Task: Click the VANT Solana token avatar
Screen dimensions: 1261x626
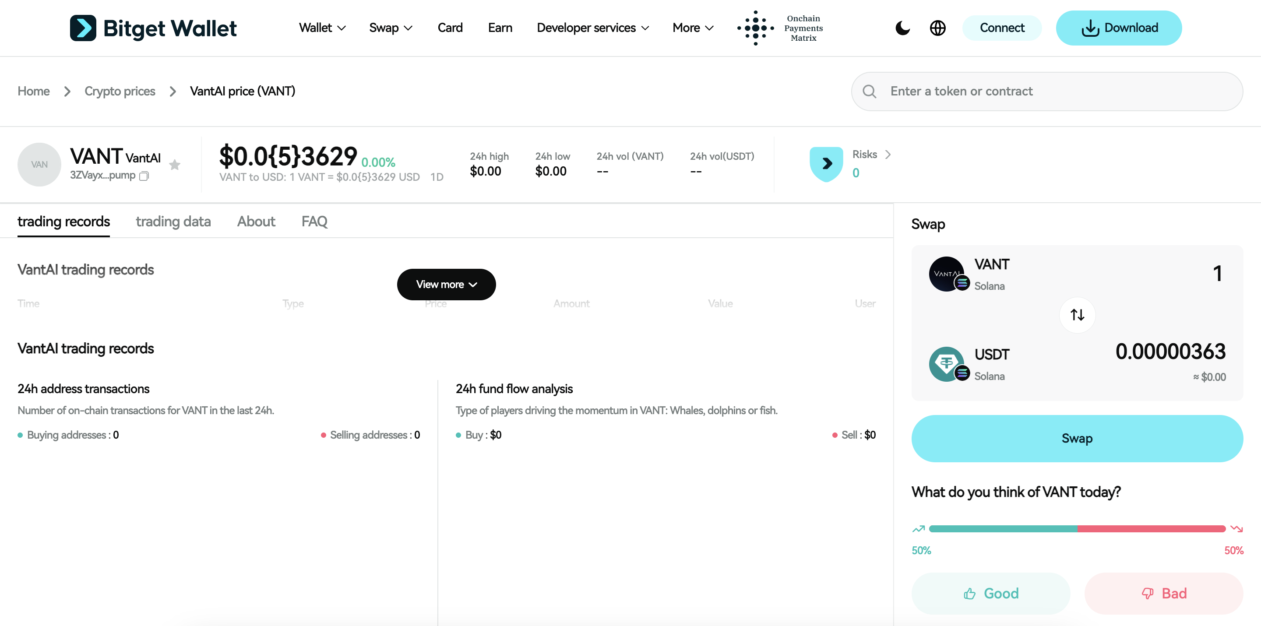Action: tap(948, 273)
